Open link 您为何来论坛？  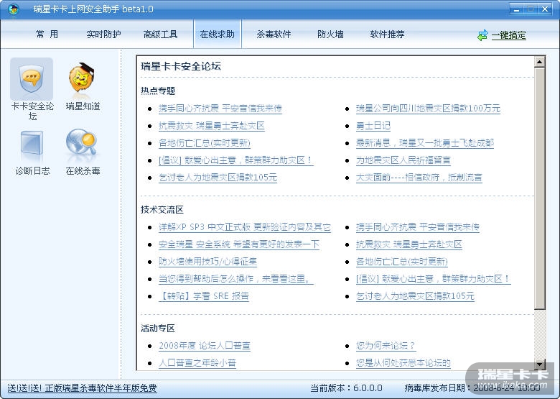[x=386, y=346]
